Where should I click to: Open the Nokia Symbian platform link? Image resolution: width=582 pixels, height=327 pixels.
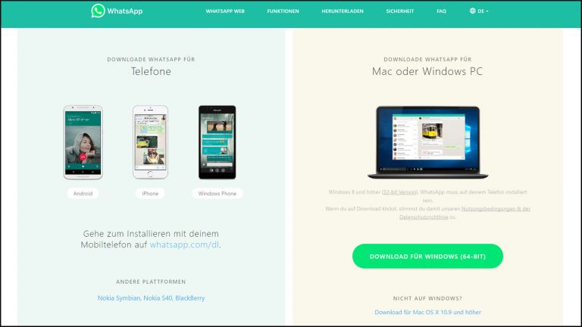(119, 298)
